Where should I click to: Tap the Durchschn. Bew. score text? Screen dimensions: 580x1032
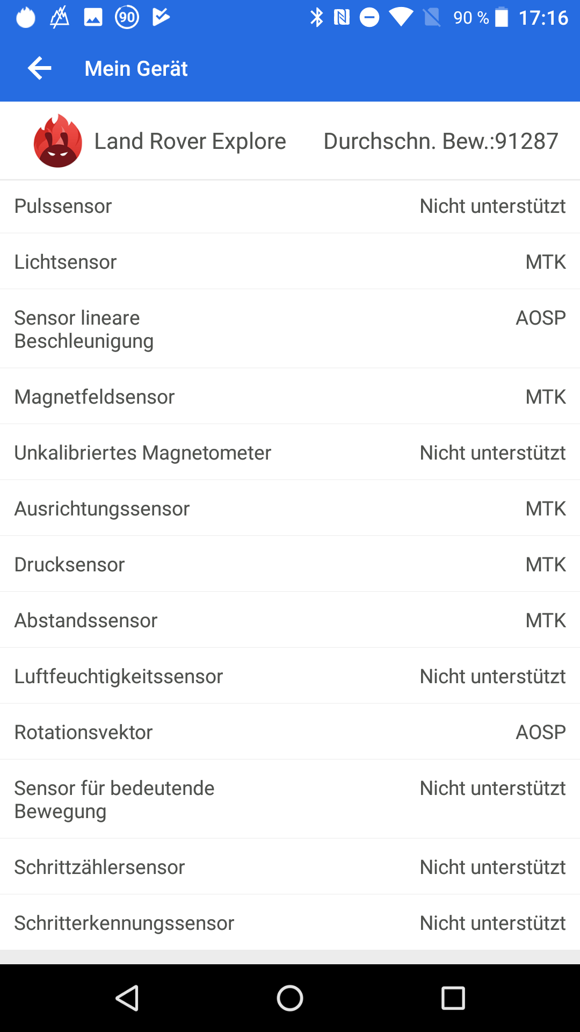pos(441,141)
